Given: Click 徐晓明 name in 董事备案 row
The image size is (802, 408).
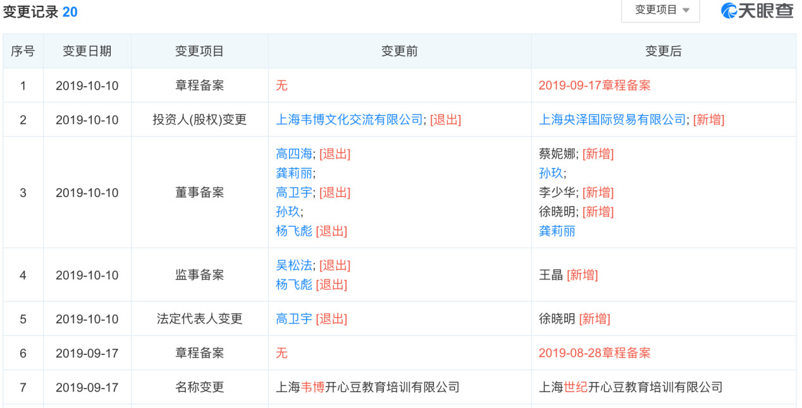Looking at the screenshot, I should (557, 212).
